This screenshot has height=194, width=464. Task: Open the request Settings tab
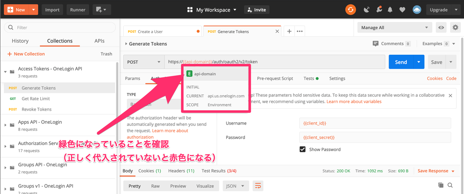click(337, 78)
